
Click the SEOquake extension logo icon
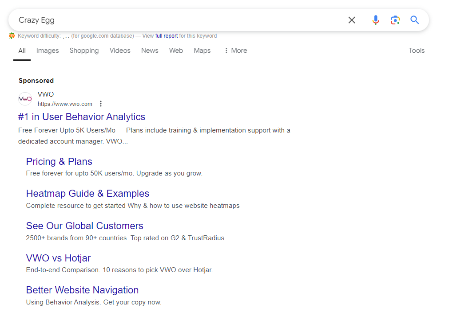tap(12, 36)
